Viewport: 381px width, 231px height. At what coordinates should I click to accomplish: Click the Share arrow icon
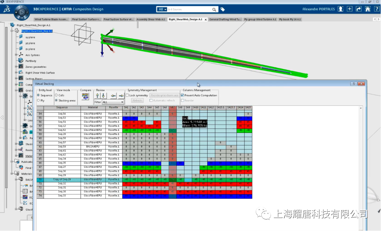pos(359,9)
